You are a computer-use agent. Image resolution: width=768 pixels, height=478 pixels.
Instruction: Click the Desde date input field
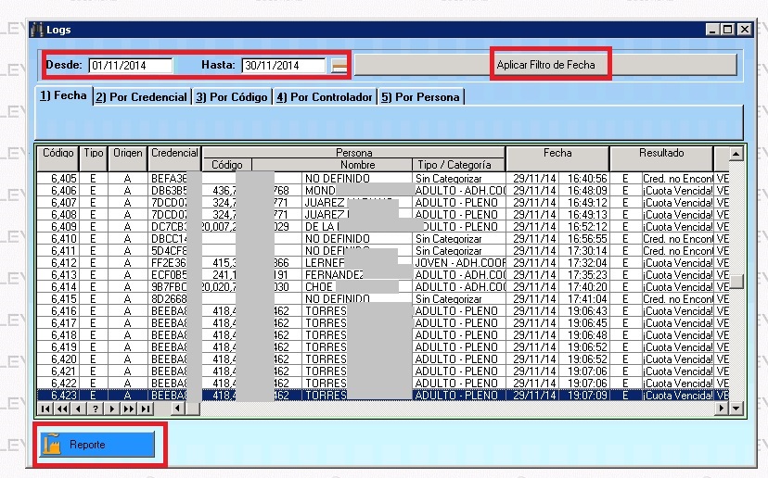coord(130,66)
